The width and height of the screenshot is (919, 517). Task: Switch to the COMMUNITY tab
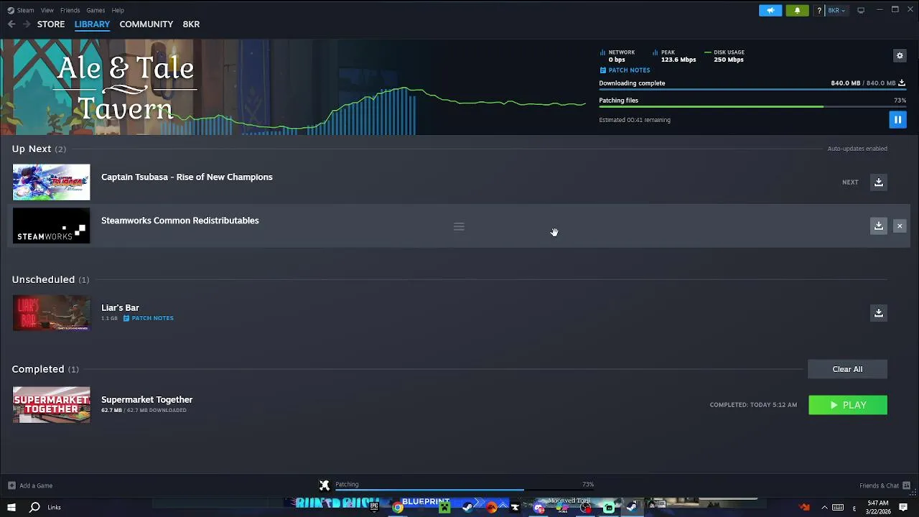pos(146,24)
